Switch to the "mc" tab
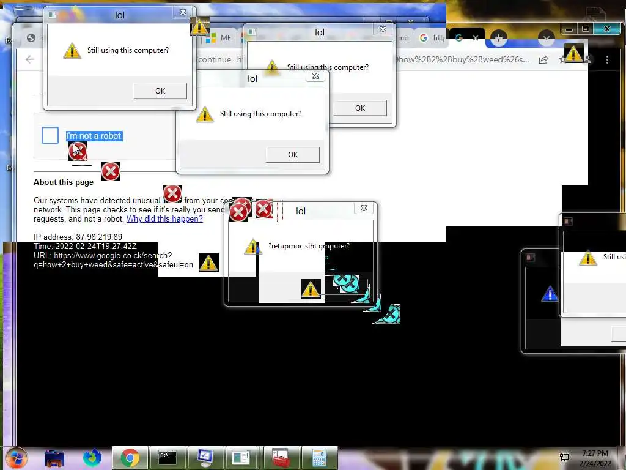Viewport: 626px width, 470px height. tap(403, 38)
